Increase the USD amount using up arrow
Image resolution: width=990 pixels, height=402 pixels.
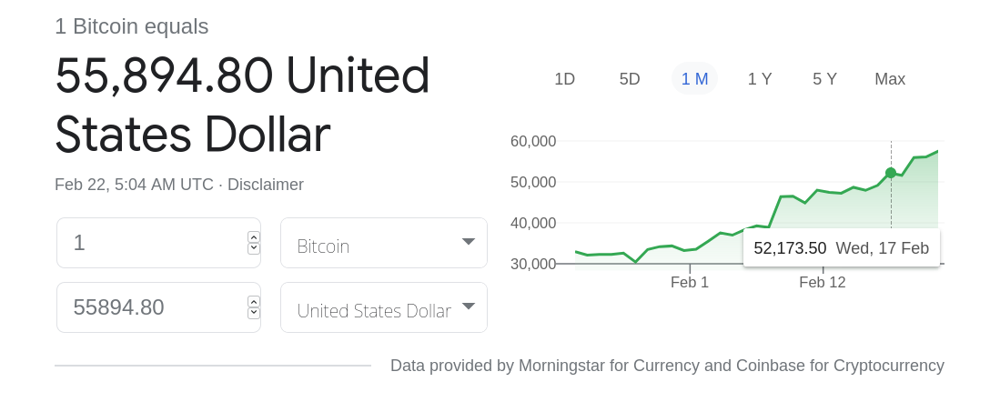[x=254, y=302]
